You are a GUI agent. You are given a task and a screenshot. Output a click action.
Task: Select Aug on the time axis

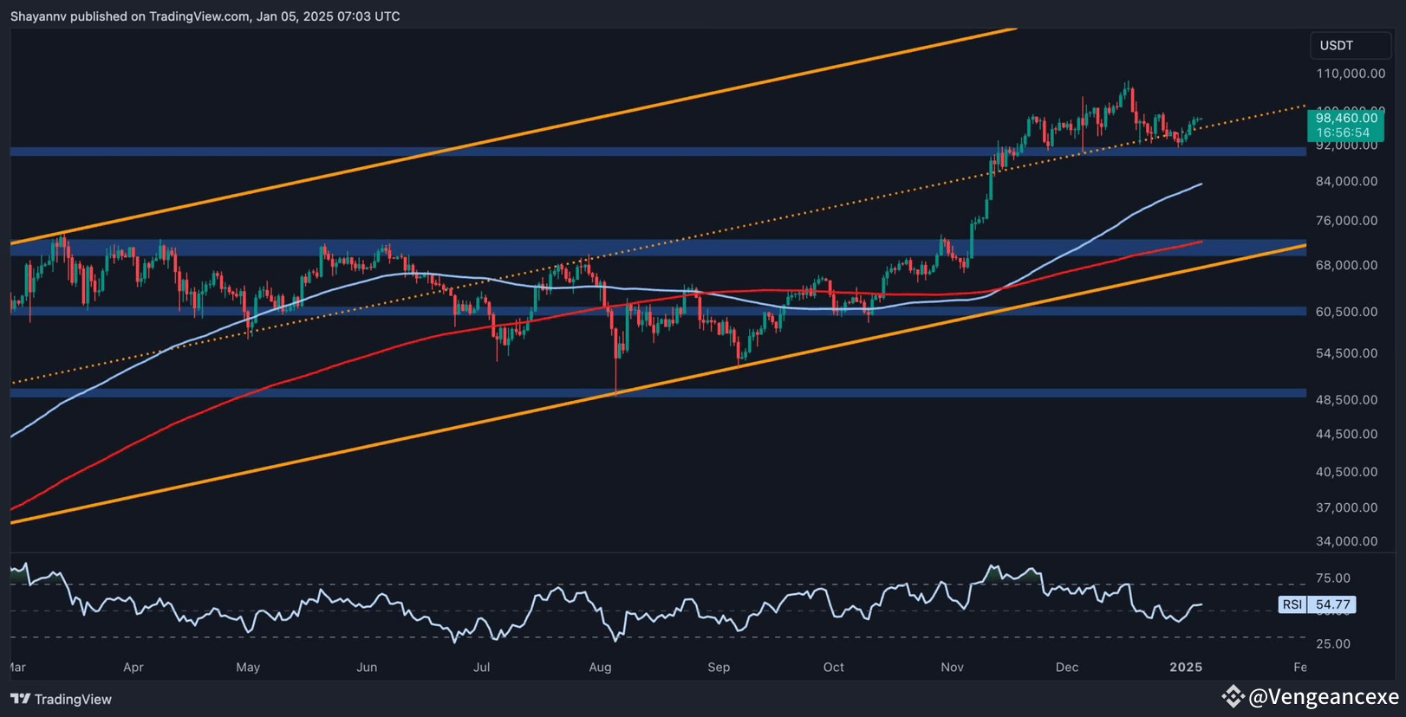[x=600, y=667]
